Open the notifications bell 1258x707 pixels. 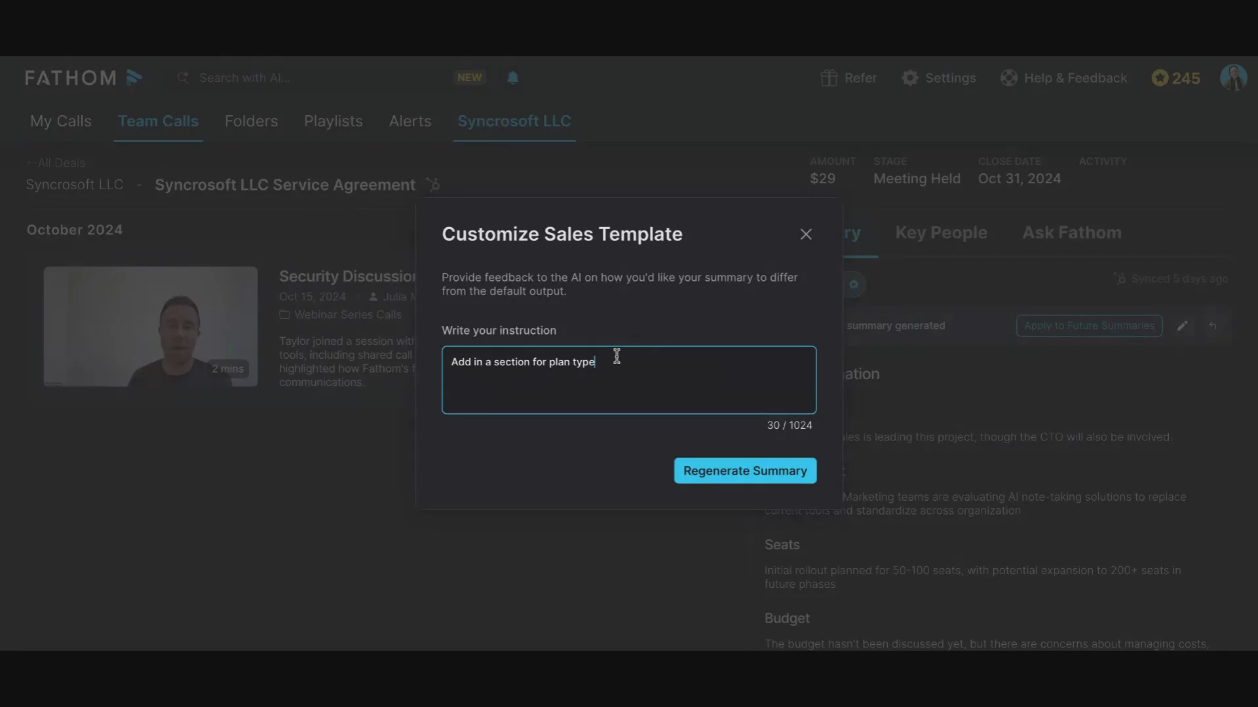tap(513, 78)
